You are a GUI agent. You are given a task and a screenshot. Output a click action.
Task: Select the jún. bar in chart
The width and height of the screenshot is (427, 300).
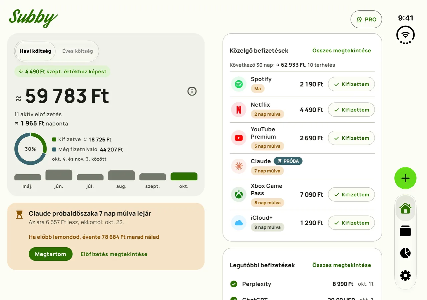[59, 175]
